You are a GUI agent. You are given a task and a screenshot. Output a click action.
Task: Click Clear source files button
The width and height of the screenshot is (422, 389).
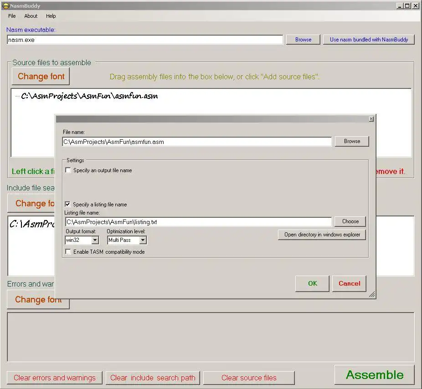(x=249, y=378)
